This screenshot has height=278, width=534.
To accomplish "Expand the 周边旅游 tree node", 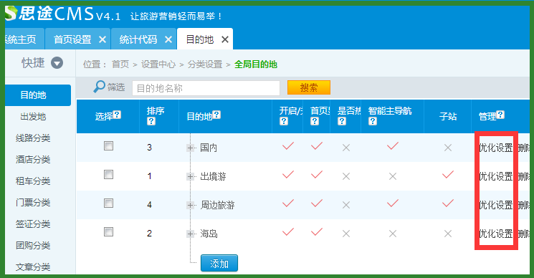I will click(191, 205).
